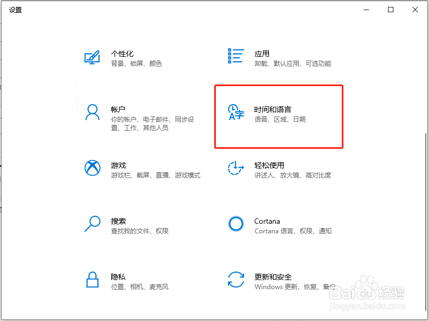429x321 pixels.
Task: Click 卸载、默认应用、可选功能 description
Action: 292,64
